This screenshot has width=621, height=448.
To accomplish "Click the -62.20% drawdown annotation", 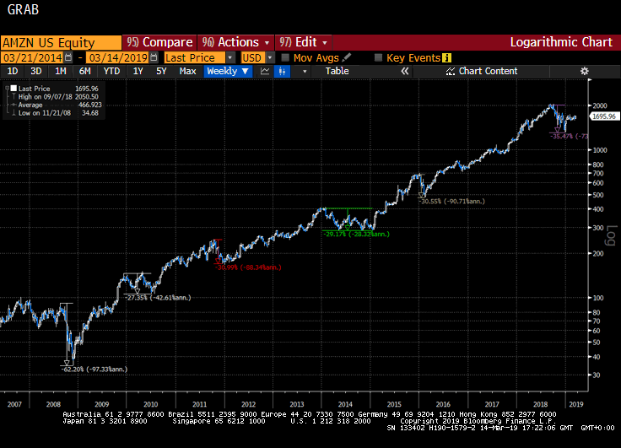I will coord(94,370).
